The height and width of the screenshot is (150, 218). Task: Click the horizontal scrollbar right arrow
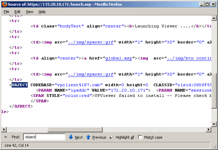coord(209,130)
